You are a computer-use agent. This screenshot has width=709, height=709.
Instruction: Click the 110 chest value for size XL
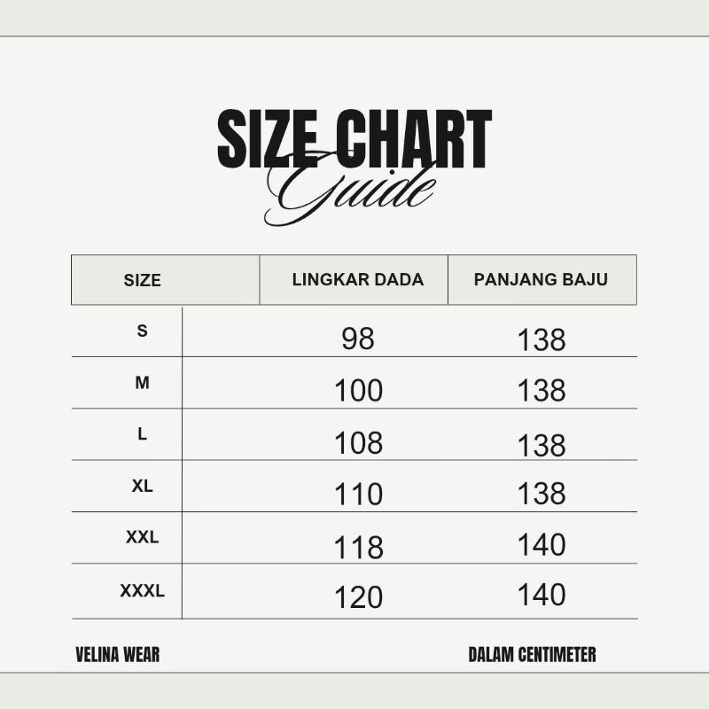(359, 494)
